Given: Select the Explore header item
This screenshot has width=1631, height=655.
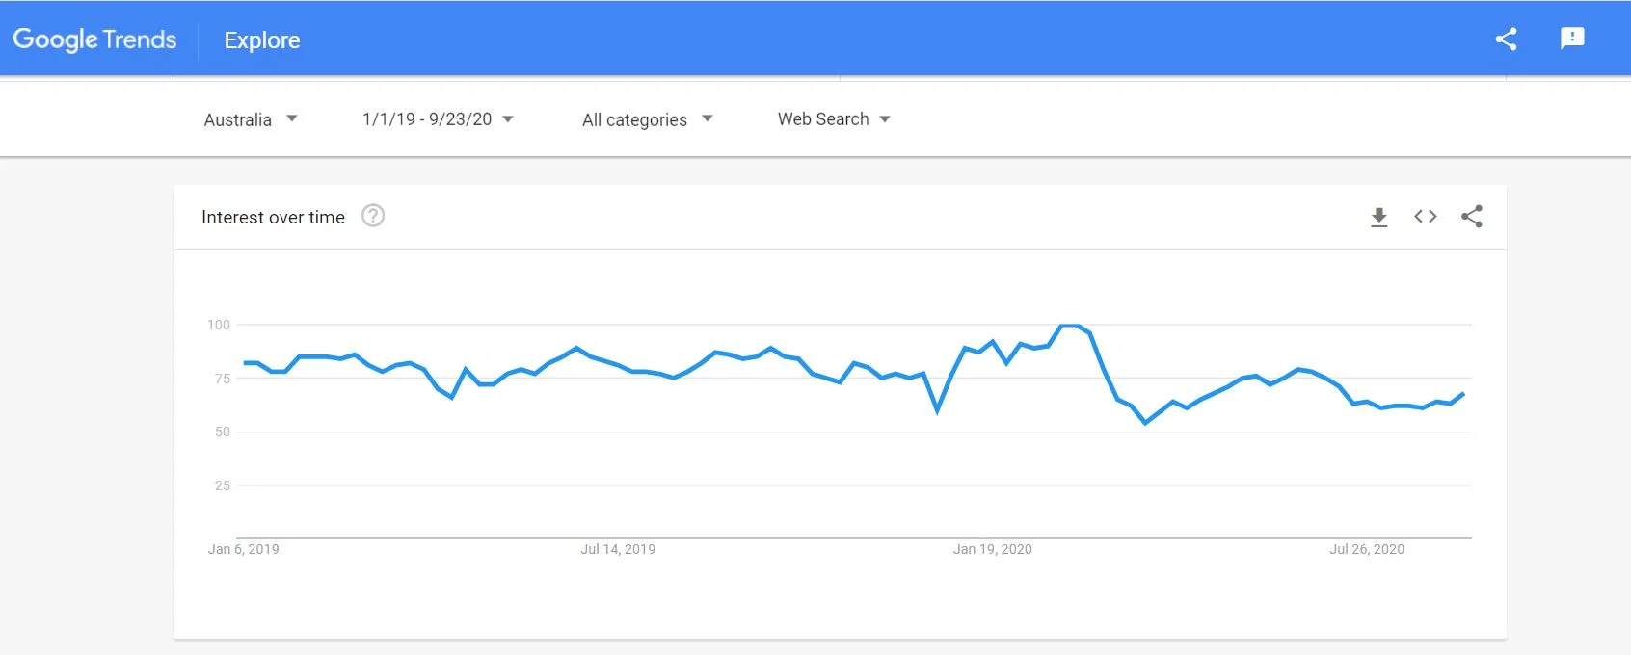Looking at the screenshot, I should click(x=261, y=39).
